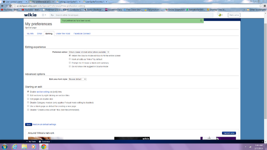Click Restore all default settings link

(x=44, y=125)
